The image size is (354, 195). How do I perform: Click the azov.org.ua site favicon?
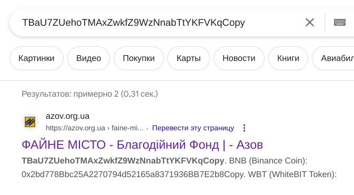(x=30, y=122)
